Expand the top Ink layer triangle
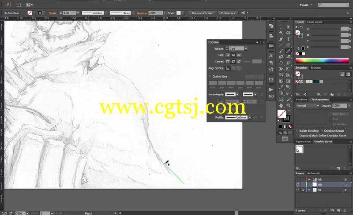The width and height of the screenshot is (353, 215). (x=309, y=179)
